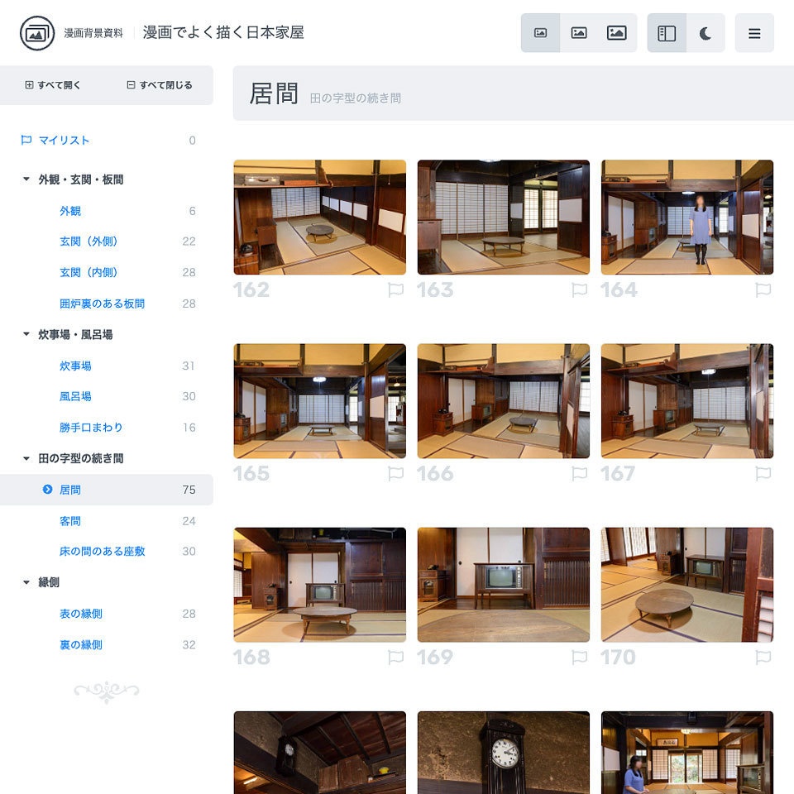Viewport: 794px width, 794px height.
Task: Select the small thumbnail size view icon
Action: tap(541, 33)
